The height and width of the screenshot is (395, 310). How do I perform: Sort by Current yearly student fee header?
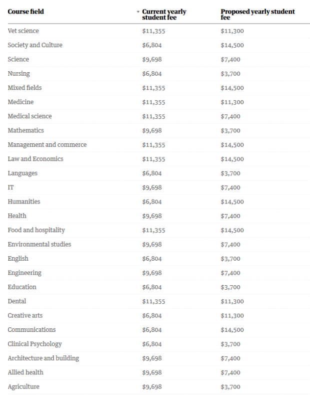point(164,15)
